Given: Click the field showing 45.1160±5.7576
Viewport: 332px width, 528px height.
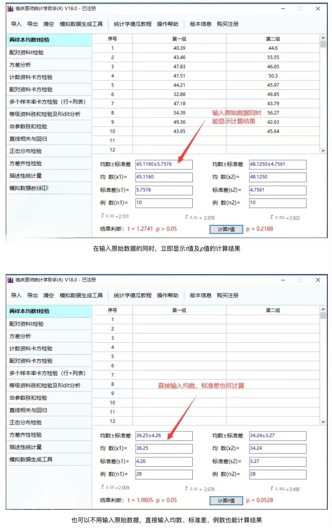Looking at the screenshot, I should (164, 164).
